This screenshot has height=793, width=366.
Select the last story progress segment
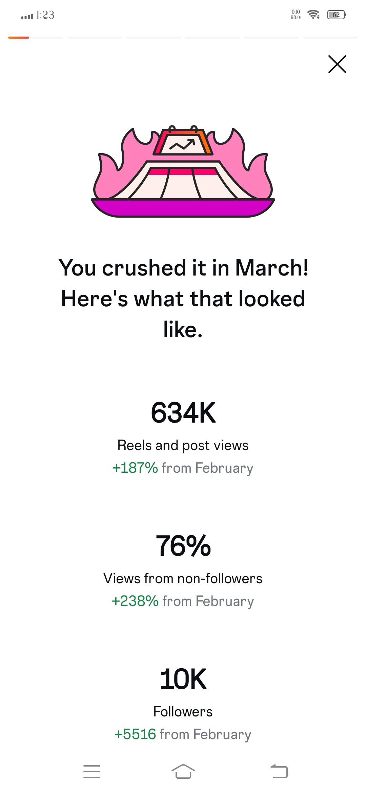(330, 38)
